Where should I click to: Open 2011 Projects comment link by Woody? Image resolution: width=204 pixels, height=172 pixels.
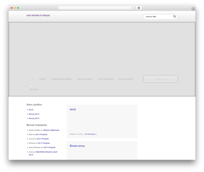click(x=44, y=143)
